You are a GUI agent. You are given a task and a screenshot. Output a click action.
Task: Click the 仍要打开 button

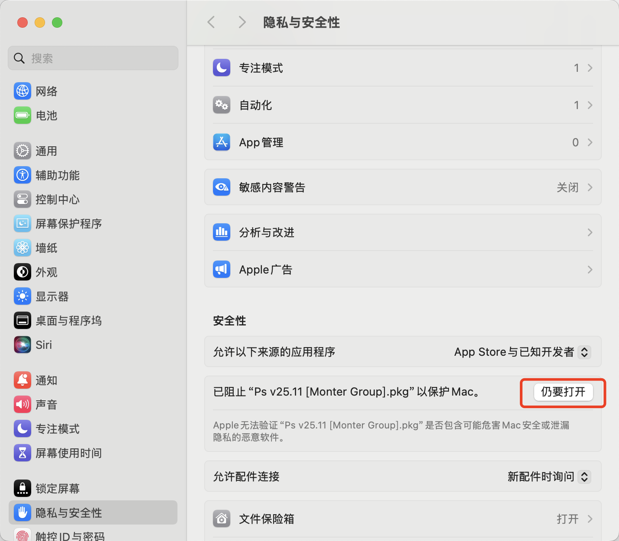pyautogui.click(x=563, y=392)
